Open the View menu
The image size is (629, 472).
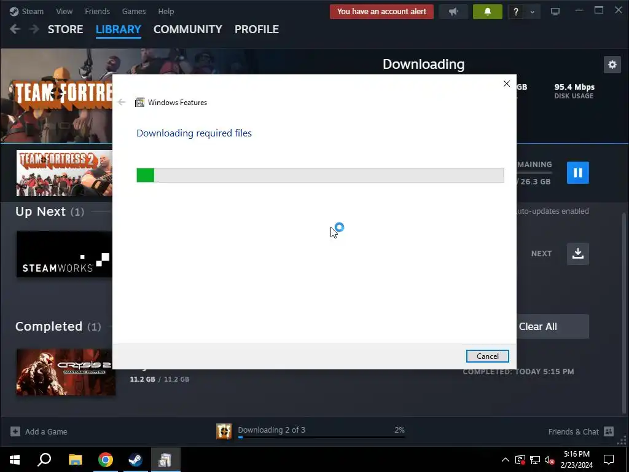[64, 11]
